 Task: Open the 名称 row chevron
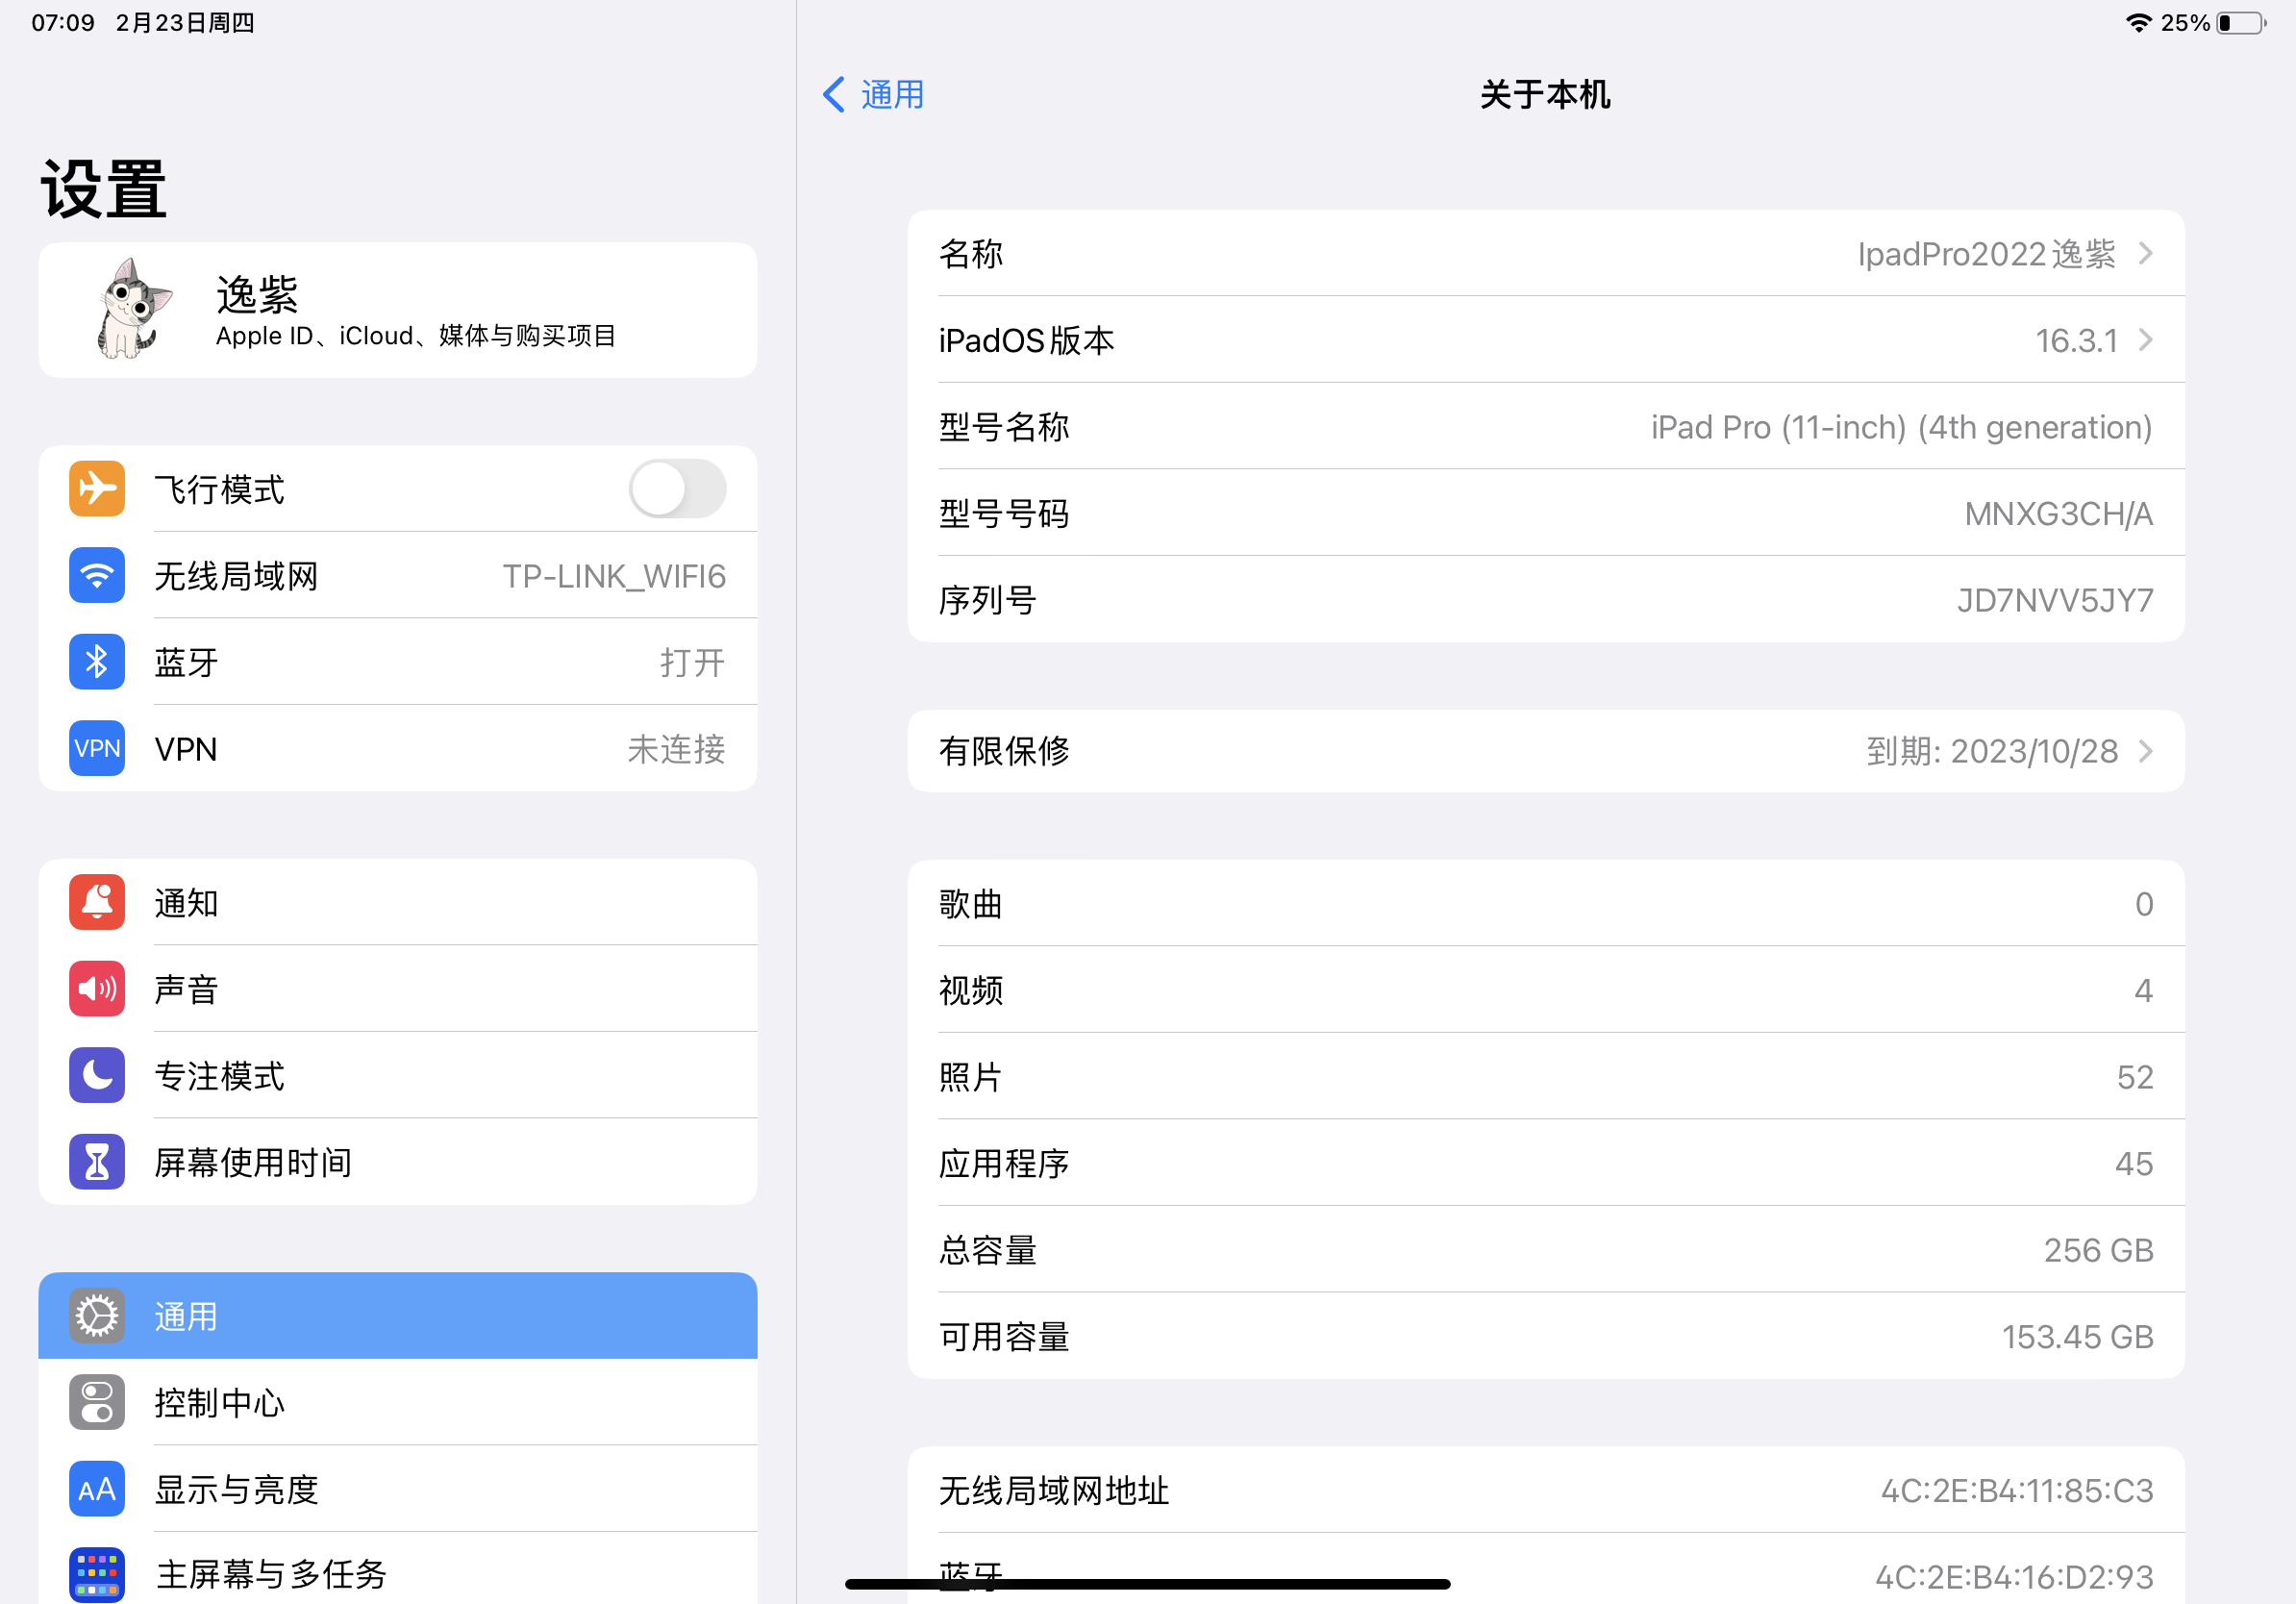coord(2145,254)
